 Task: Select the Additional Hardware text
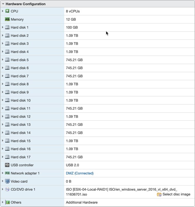pyautogui.click(x=82, y=202)
